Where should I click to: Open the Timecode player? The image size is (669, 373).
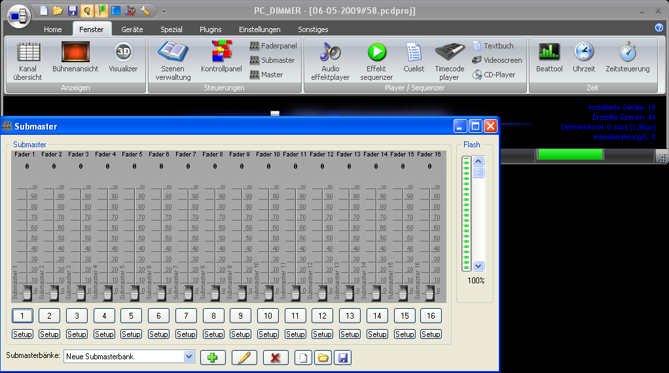[x=449, y=61]
